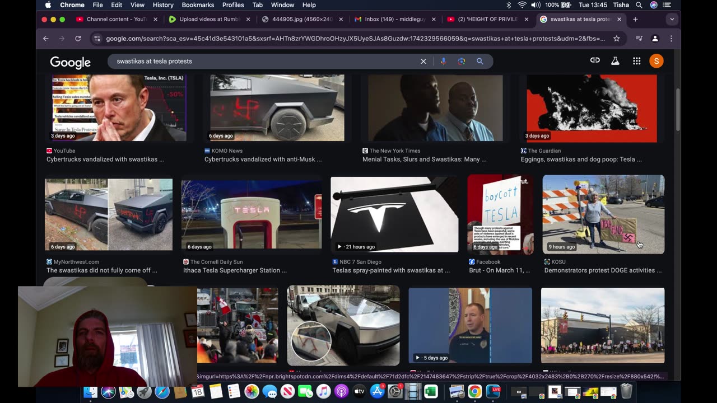Open Finder from the dock
This screenshot has width=717, height=403.
coord(90,391)
